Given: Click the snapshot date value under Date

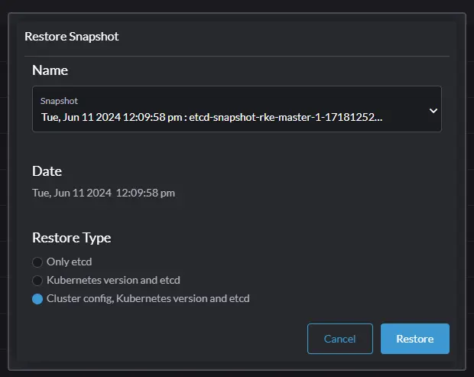Looking at the screenshot, I should coord(103,193).
